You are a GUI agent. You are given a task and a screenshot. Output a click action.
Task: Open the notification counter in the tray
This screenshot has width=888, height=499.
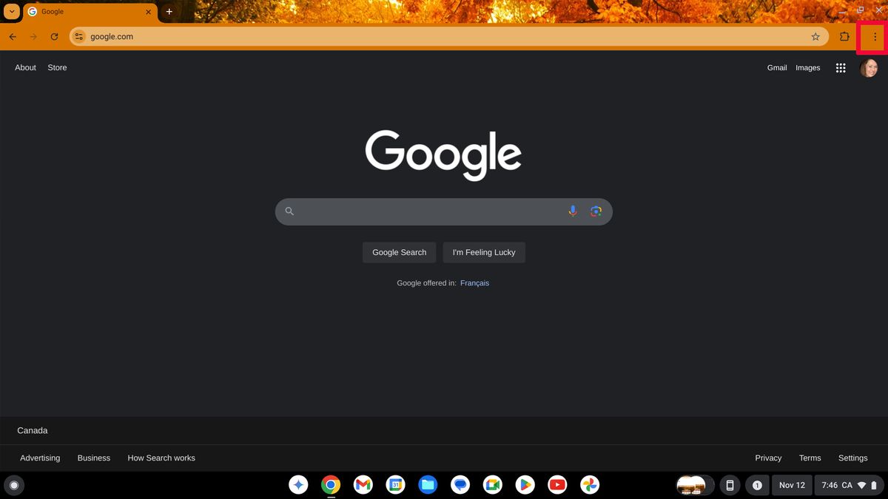(757, 485)
